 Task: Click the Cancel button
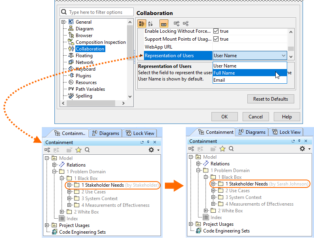pyautogui.click(x=256, y=116)
